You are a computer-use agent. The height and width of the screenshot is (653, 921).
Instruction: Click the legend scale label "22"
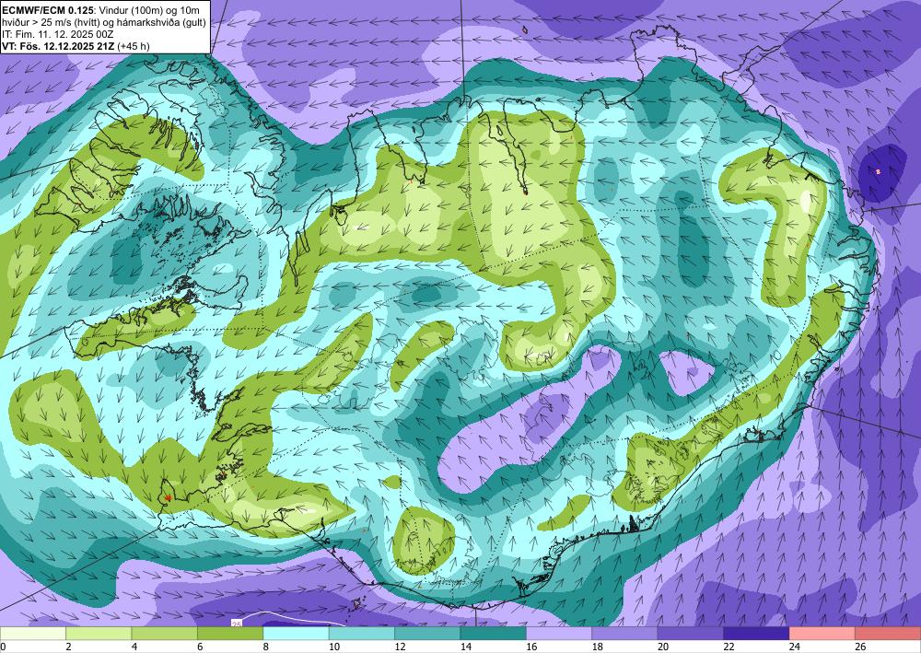click(x=729, y=647)
